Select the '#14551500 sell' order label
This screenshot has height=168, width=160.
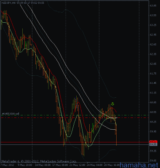pos(11,114)
